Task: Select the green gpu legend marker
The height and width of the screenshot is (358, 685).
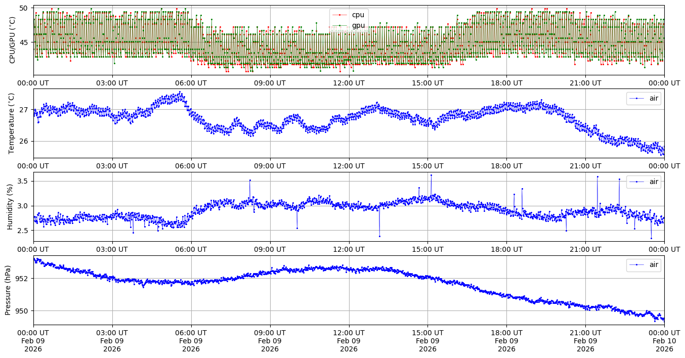Action: pos(339,25)
